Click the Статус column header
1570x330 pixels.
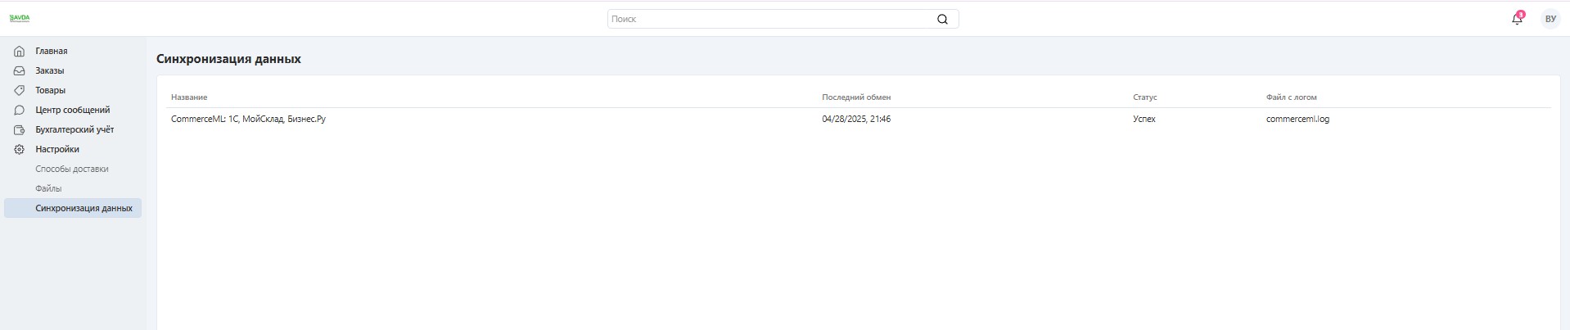pyautogui.click(x=1144, y=97)
